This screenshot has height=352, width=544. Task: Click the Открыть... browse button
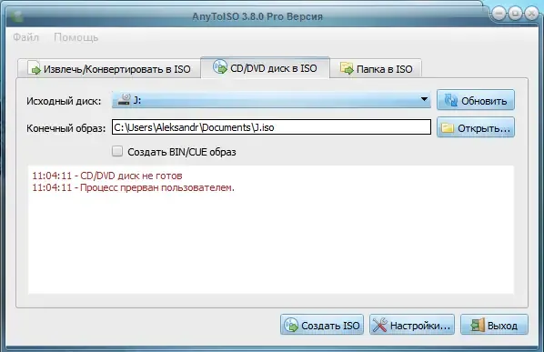(x=475, y=127)
